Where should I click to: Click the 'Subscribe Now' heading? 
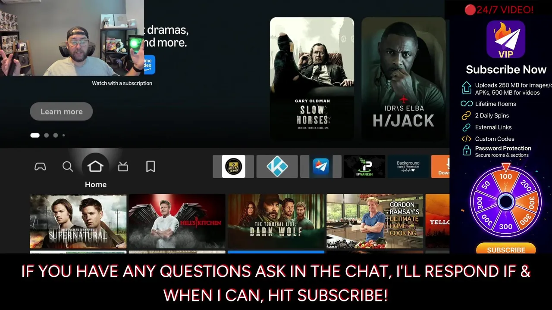pyautogui.click(x=506, y=70)
